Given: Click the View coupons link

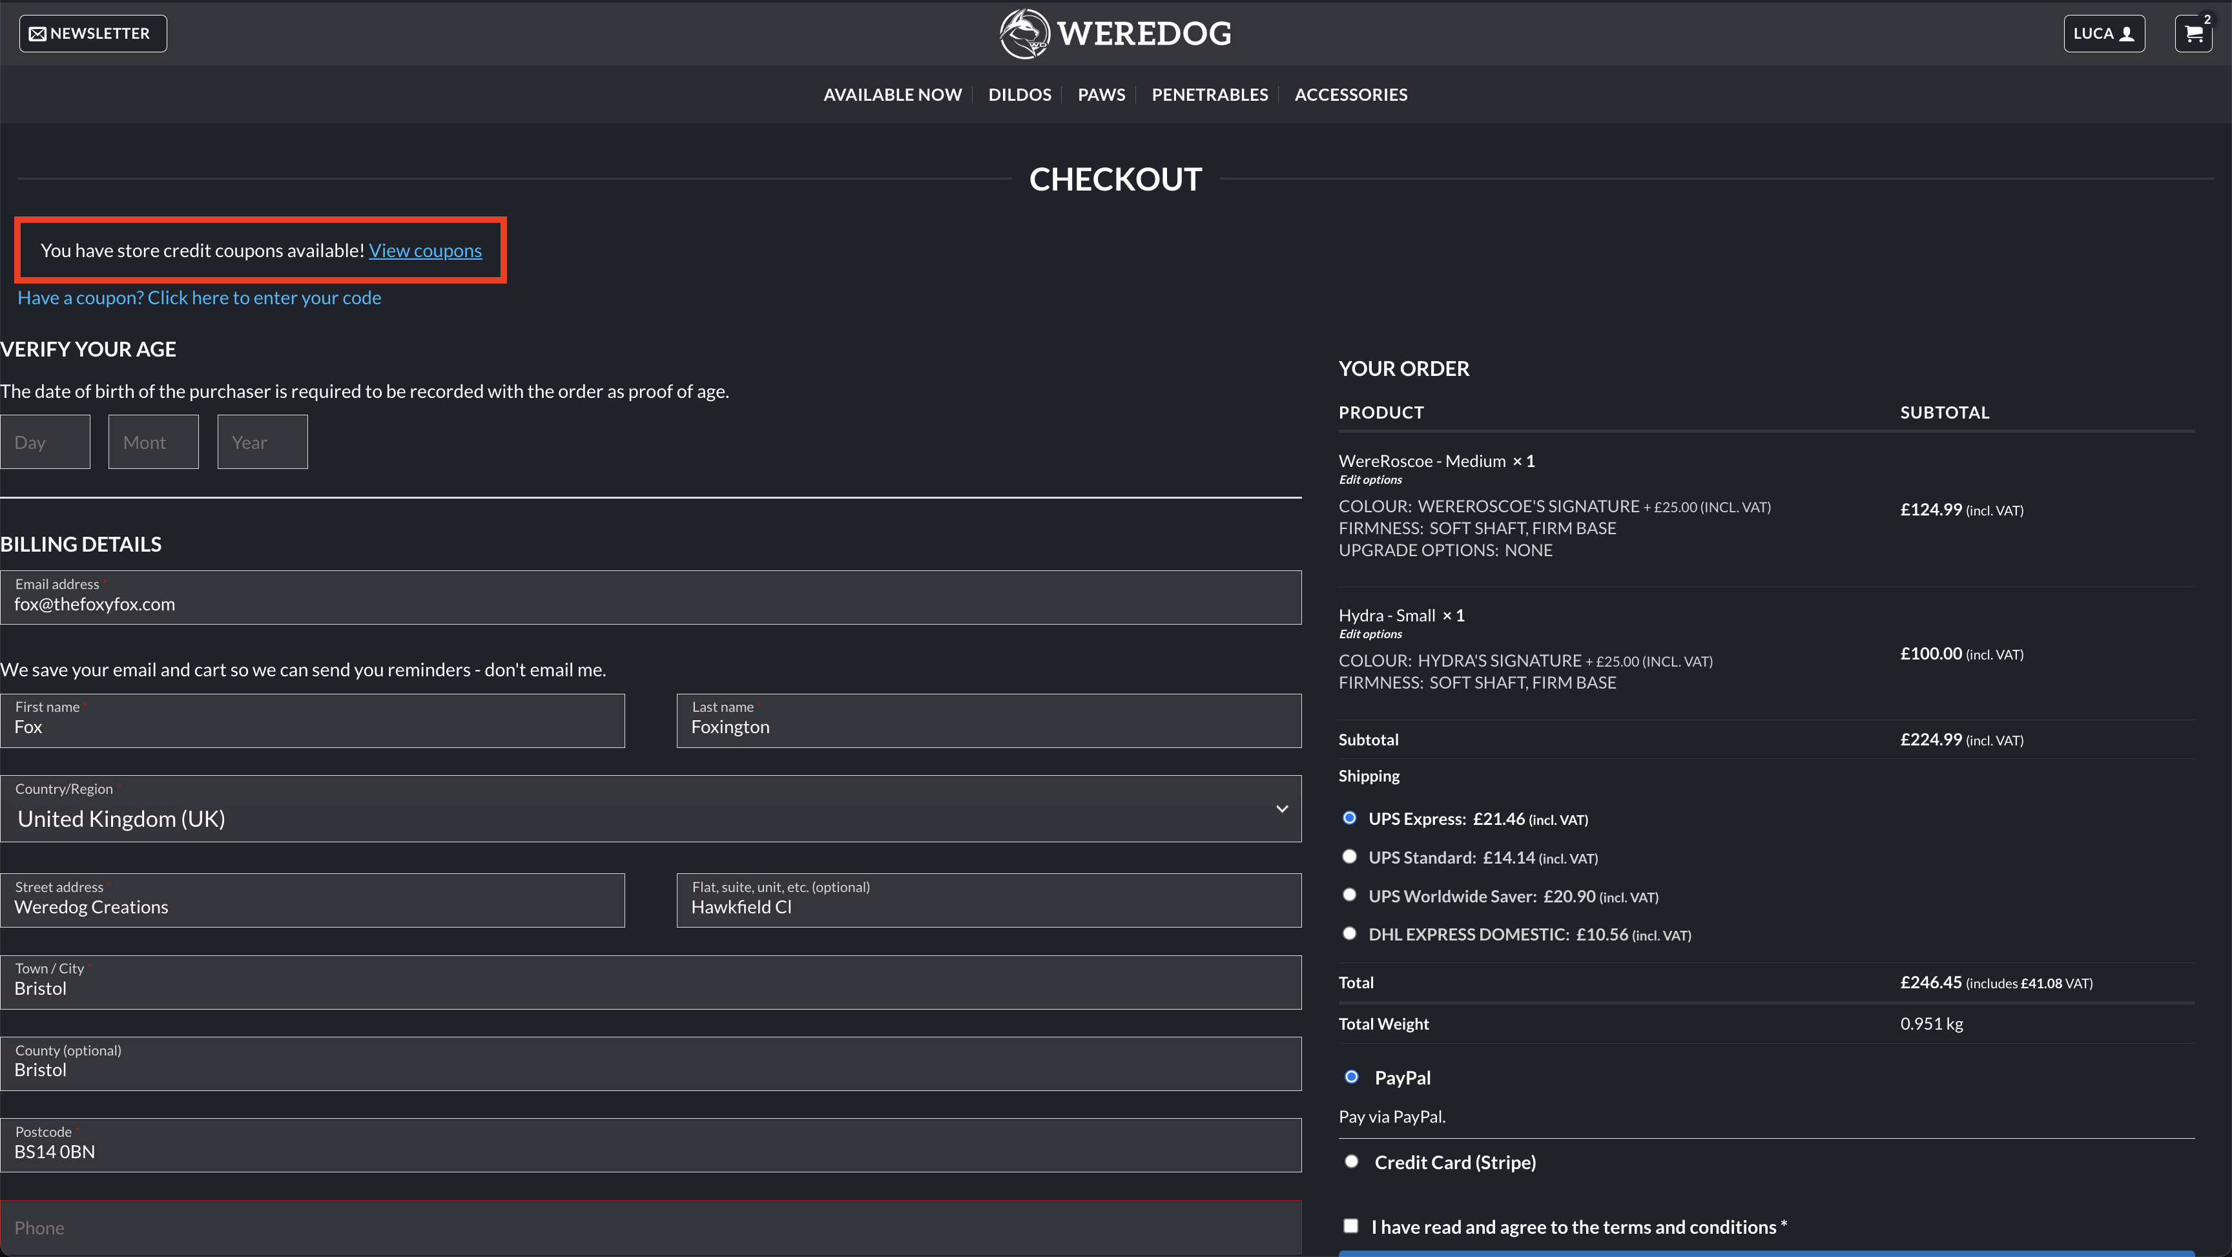Looking at the screenshot, I should click(x=426, y=251).
